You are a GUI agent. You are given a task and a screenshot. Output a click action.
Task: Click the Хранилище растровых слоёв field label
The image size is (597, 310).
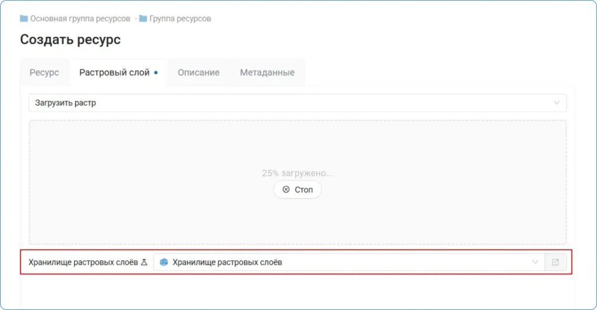coord(83,262)
